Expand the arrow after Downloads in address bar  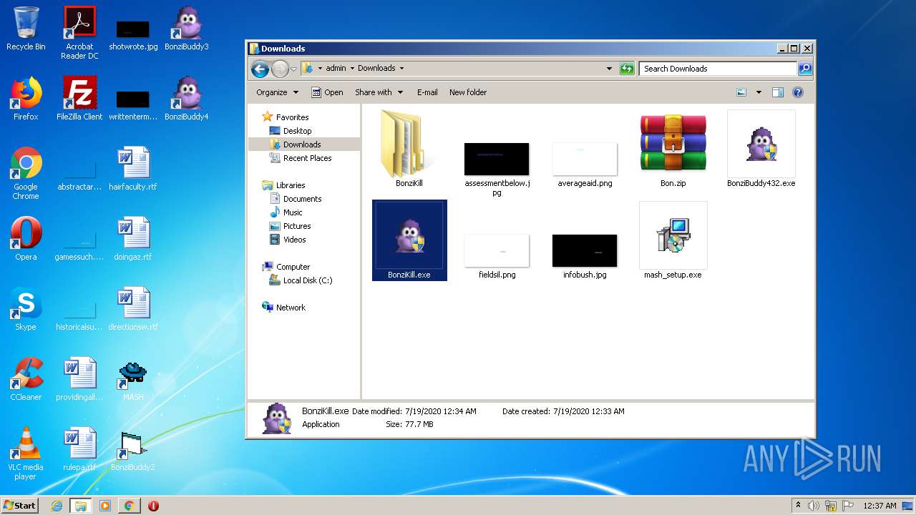tap(401, 69)
